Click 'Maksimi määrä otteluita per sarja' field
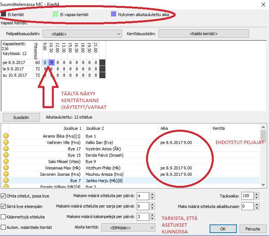The image size is (269, 236). tap(143, 206)
